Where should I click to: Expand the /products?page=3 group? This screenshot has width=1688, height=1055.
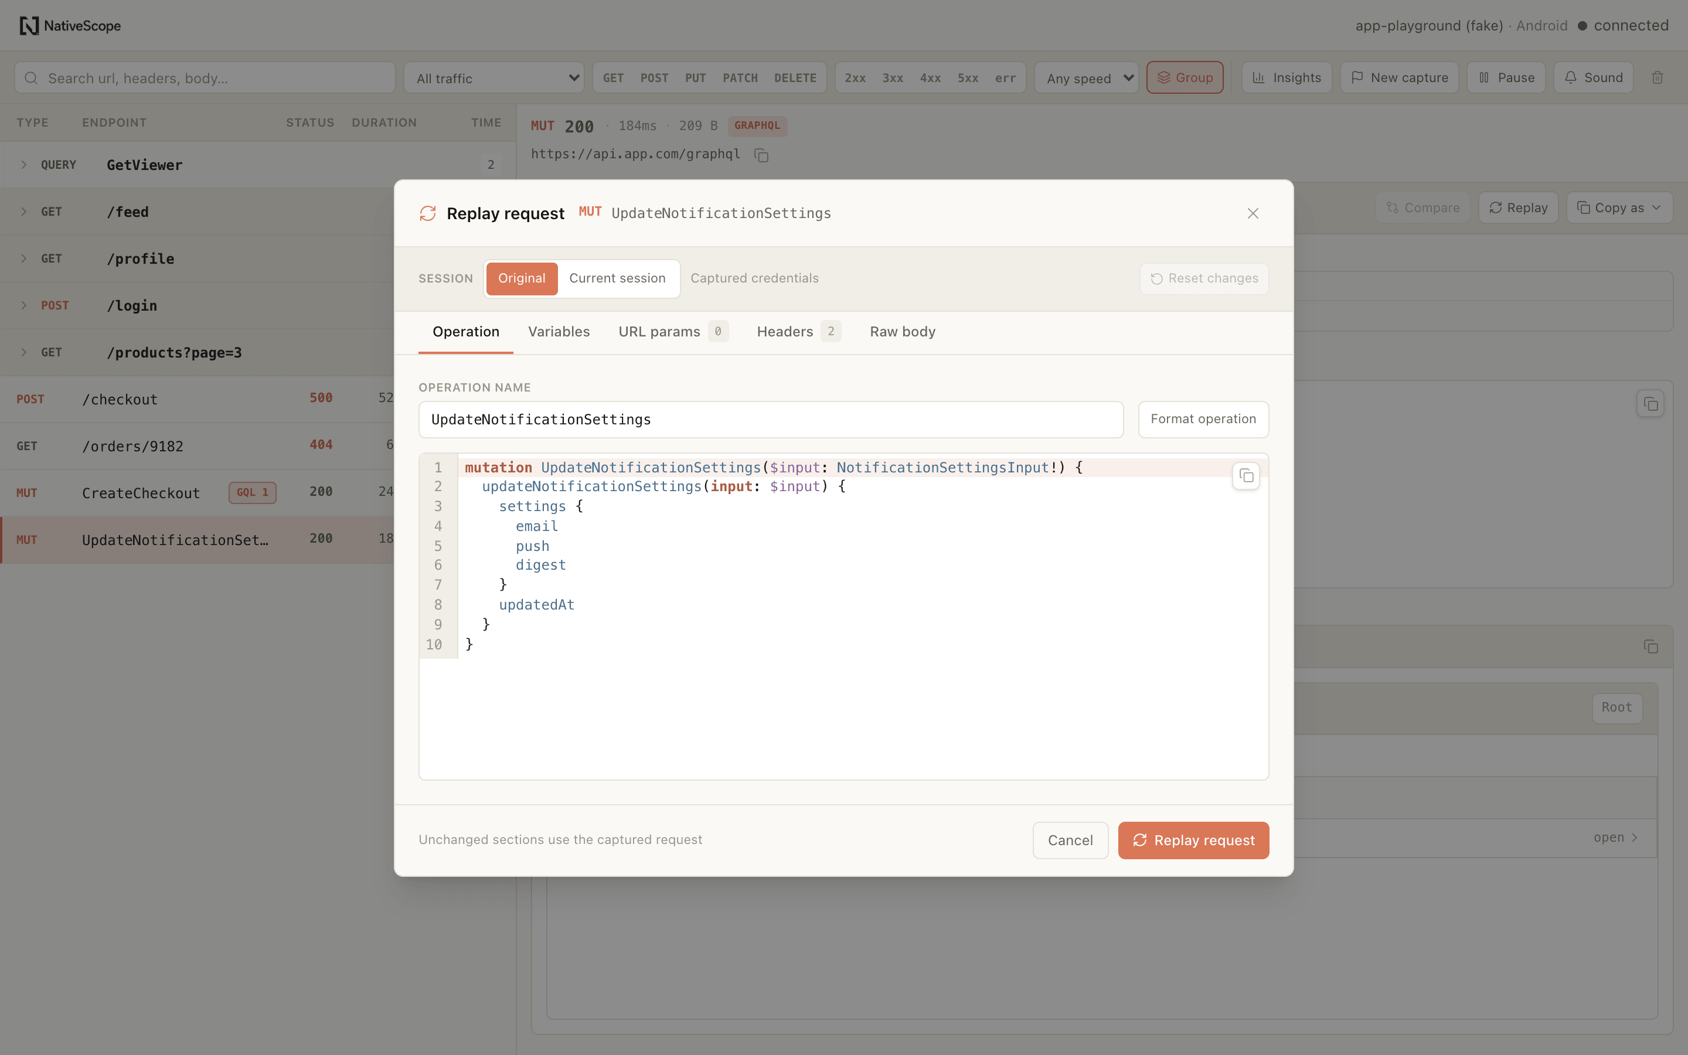click(x=23, y=352)
